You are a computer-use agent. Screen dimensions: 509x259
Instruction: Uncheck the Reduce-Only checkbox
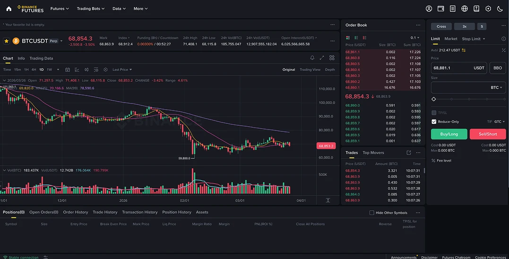(434, 122)
